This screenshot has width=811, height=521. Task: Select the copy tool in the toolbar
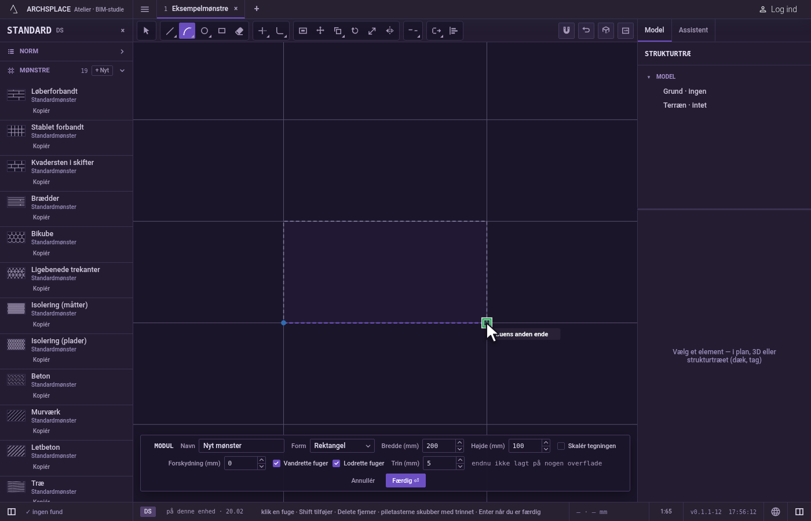[x=338, y=31]
